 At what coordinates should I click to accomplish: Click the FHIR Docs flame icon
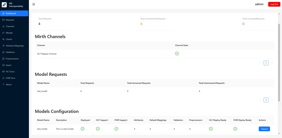click(x=4, y=78)
